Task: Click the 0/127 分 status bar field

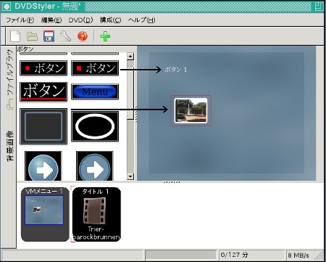Action: coord(251,255)
